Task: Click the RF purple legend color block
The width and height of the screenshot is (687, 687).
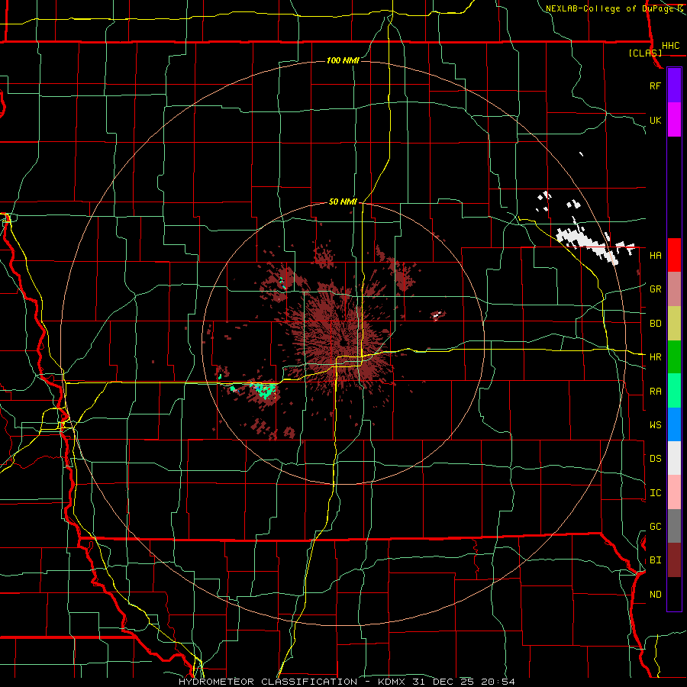Action: (x=674, y=85)
